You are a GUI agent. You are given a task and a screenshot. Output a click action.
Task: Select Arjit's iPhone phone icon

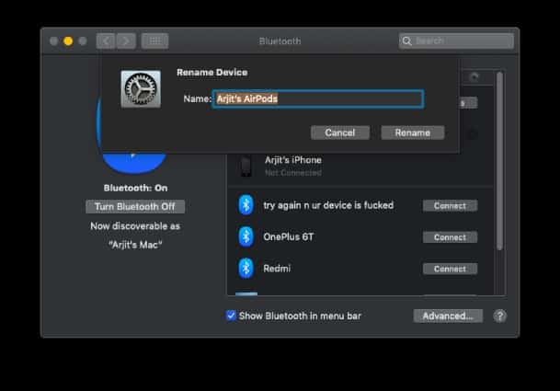[x=246, y=167]
